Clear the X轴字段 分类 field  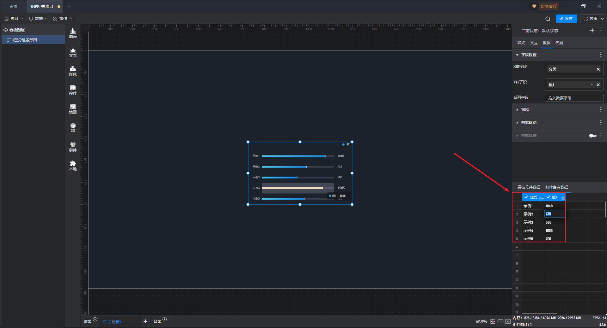point(598,69)
